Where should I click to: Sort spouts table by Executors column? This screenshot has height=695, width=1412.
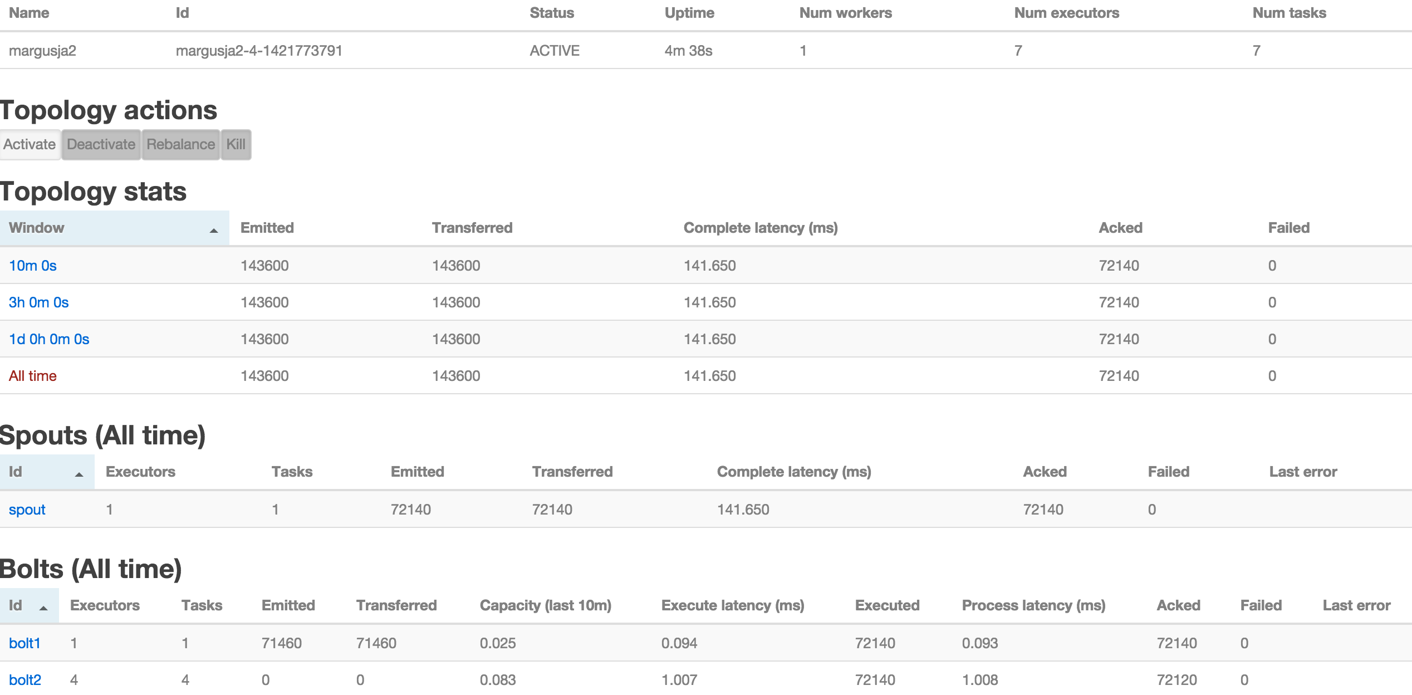point(140,472)
